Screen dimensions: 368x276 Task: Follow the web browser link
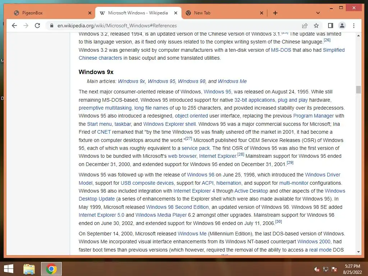(x=182, y=156)
